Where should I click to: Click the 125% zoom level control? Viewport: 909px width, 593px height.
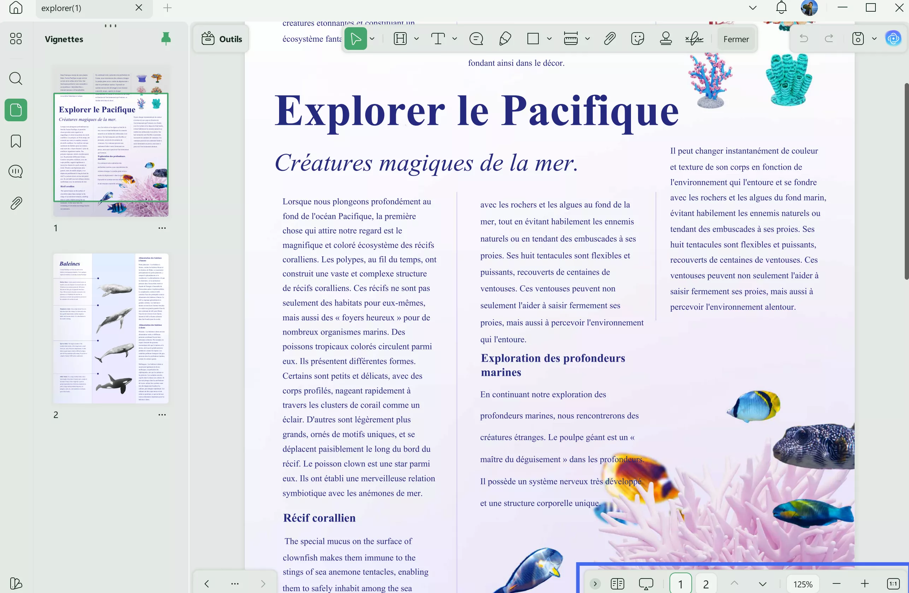coord(802,583)
